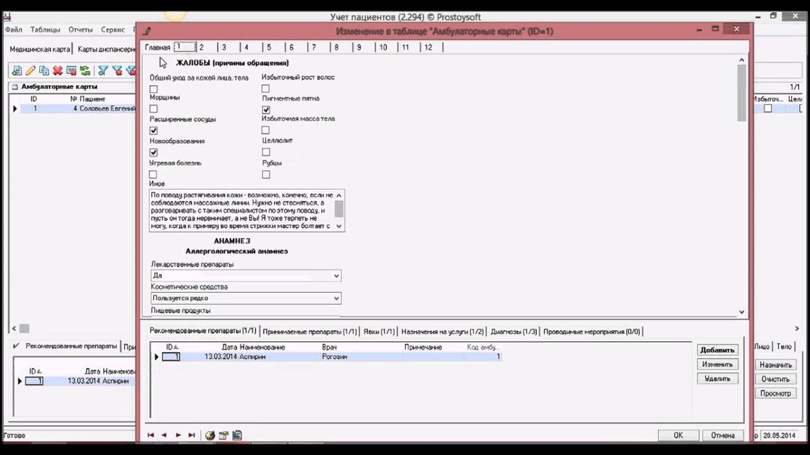Open Проводимые мероприятия (0/0) tab
This screenshot has width=810, height=455.
[592, 331]
